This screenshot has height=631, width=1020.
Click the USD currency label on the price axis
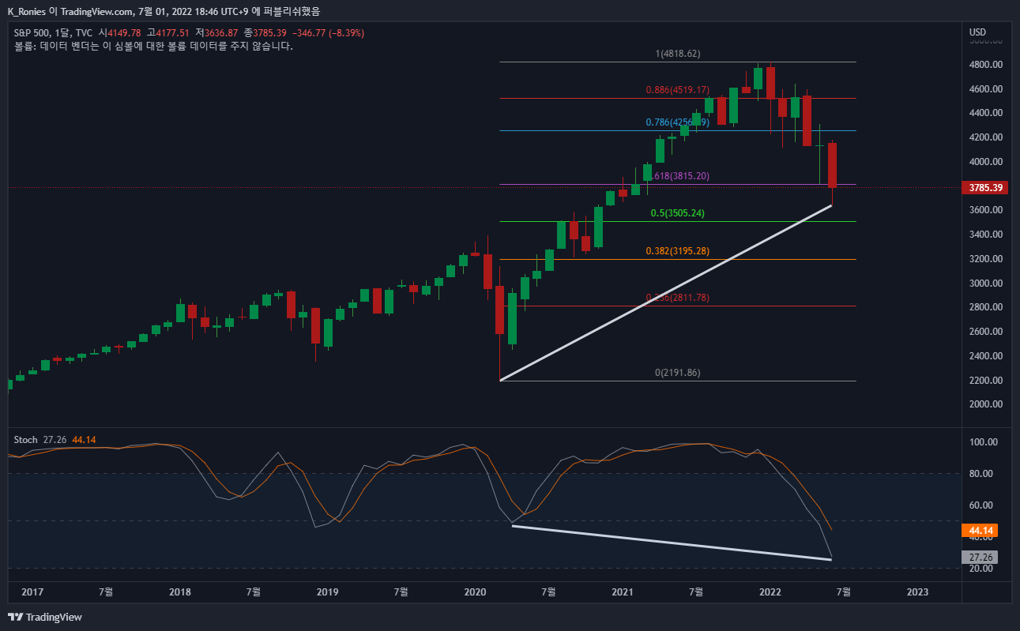tap(977, 32)
